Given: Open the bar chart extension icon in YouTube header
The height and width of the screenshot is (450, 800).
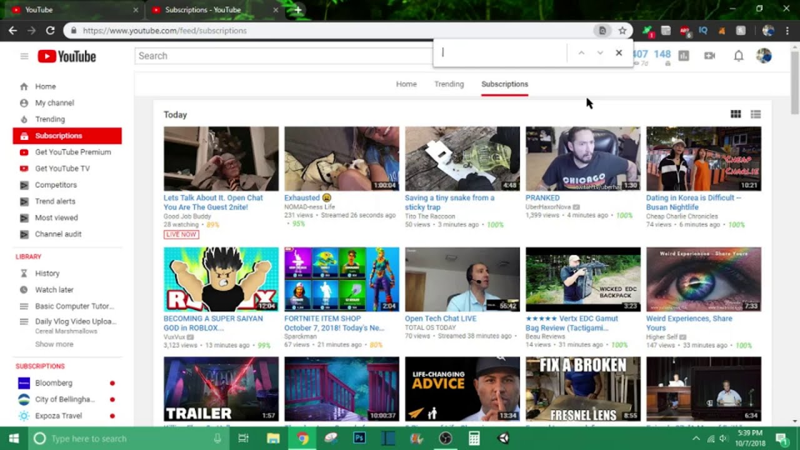Looking at the screenshot, I should [684, 56].
